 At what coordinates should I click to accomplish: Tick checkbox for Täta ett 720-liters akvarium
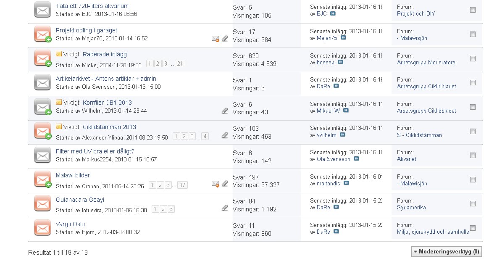(473, 10)
